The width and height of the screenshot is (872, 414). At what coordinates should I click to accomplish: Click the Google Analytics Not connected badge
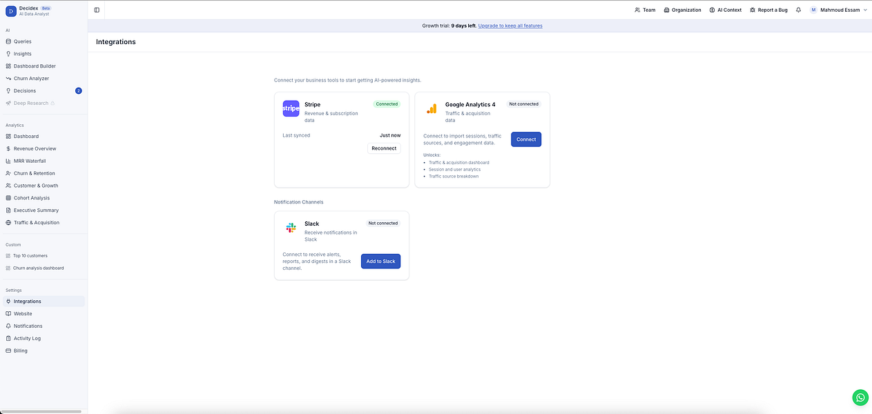(523, 104)
